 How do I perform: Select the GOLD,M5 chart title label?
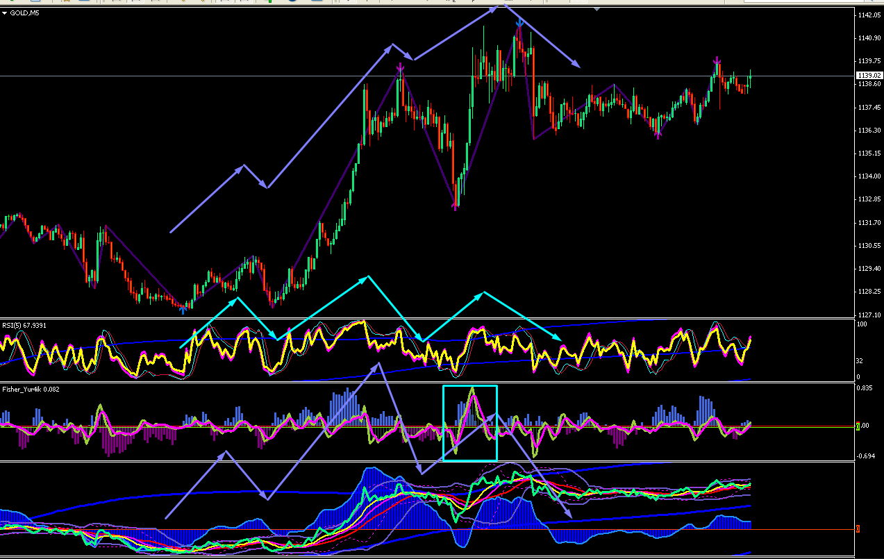pyautogui.click(x=24, y=12)
